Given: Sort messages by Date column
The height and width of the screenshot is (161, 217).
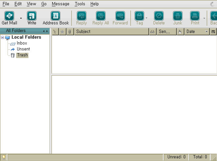Looking at the screenshot, I should coord(197,32).
